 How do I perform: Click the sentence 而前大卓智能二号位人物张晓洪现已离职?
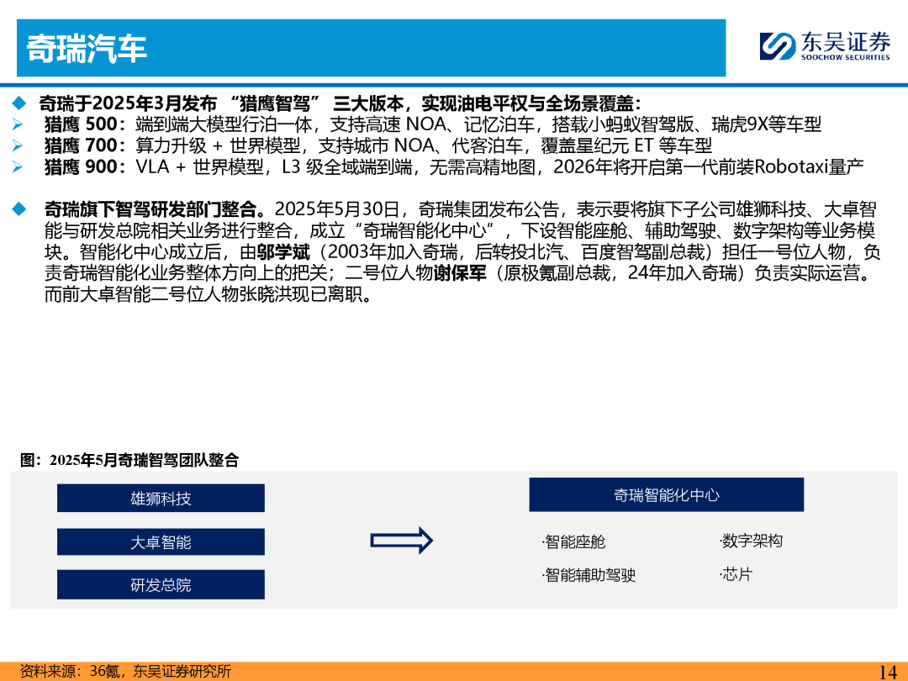coord(203,294)
